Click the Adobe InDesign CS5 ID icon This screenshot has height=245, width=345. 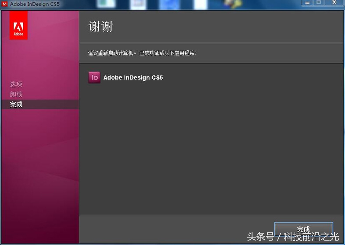click(94, 77)
